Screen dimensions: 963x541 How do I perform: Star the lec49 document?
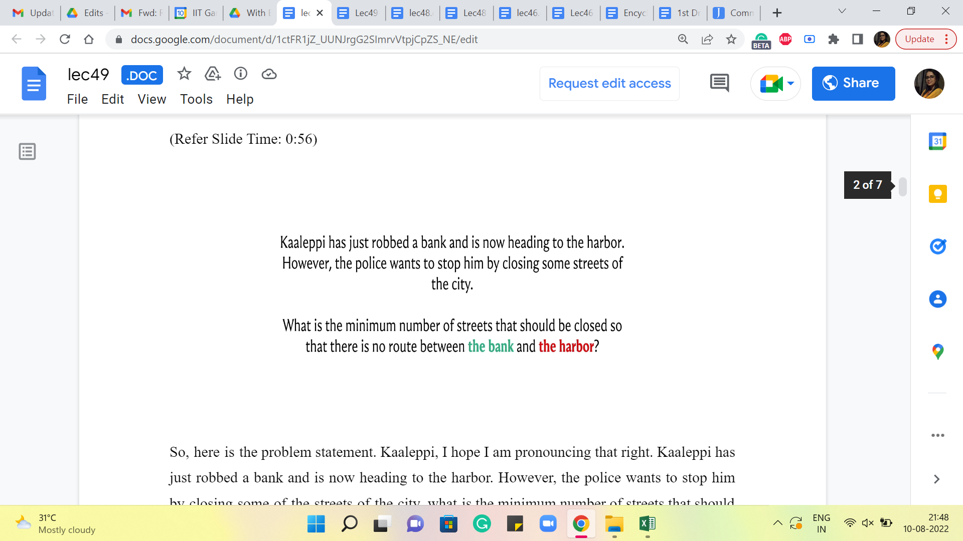pos(184,74)
